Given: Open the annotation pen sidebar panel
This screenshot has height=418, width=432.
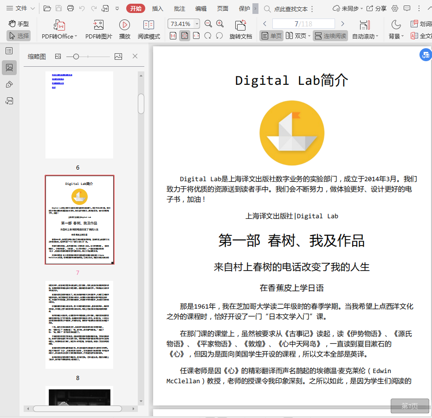Looking at the screenshot, I should coord(9,84).
